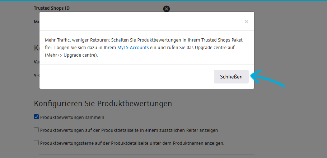The image size is (327, 158).
Task: Click the Produktbewertungssterne auf der Produktdetailseite label
Action: pos(132,143)
